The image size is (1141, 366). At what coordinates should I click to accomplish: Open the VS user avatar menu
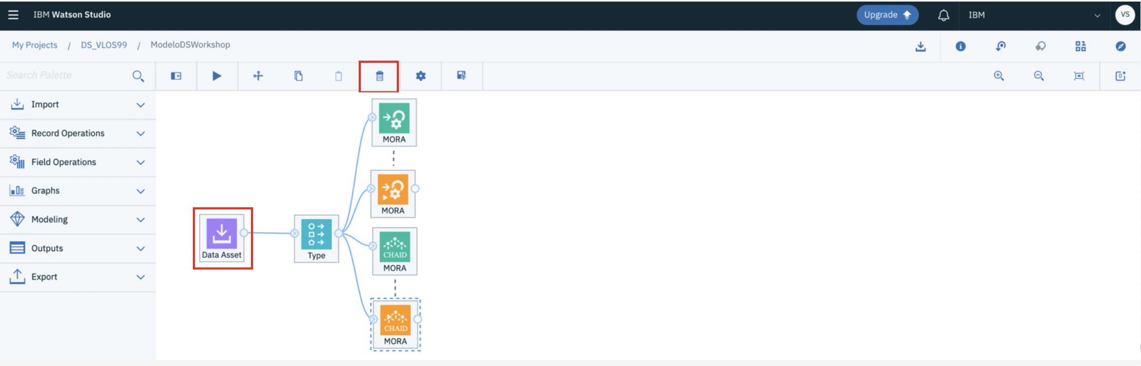(x=1125, y=15)
